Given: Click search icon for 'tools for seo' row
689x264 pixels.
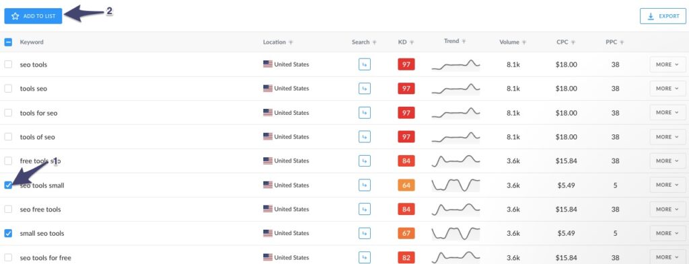Looking at the screenshot, I should click(364, 113).
